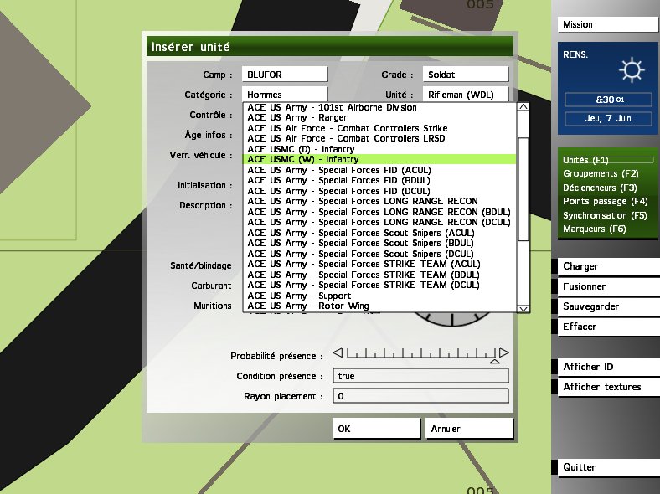Click the Quitter button
Viewport: 660px width, 494px height.
click(x=609, y=467)
